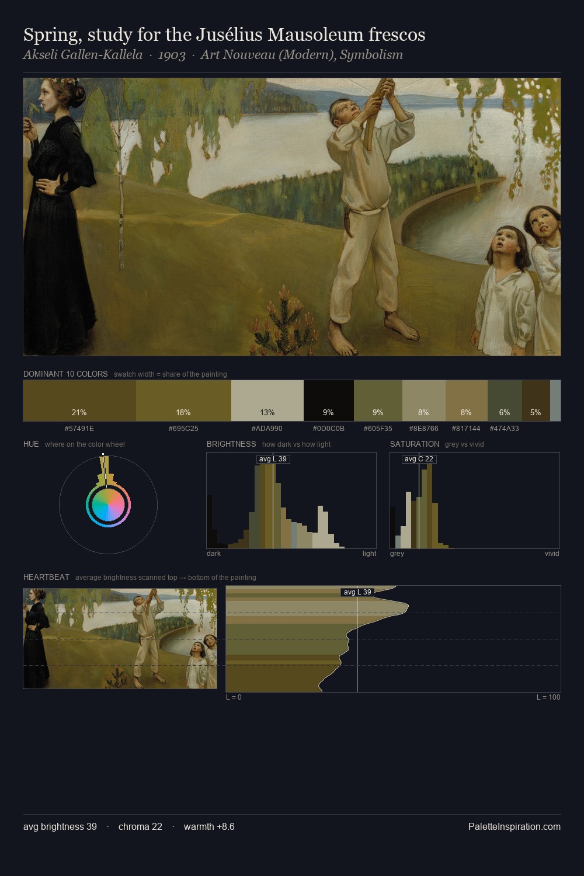Click the HEARTBEAT section heading
This screenshot has height=876, width=584.
coord(46,577)
